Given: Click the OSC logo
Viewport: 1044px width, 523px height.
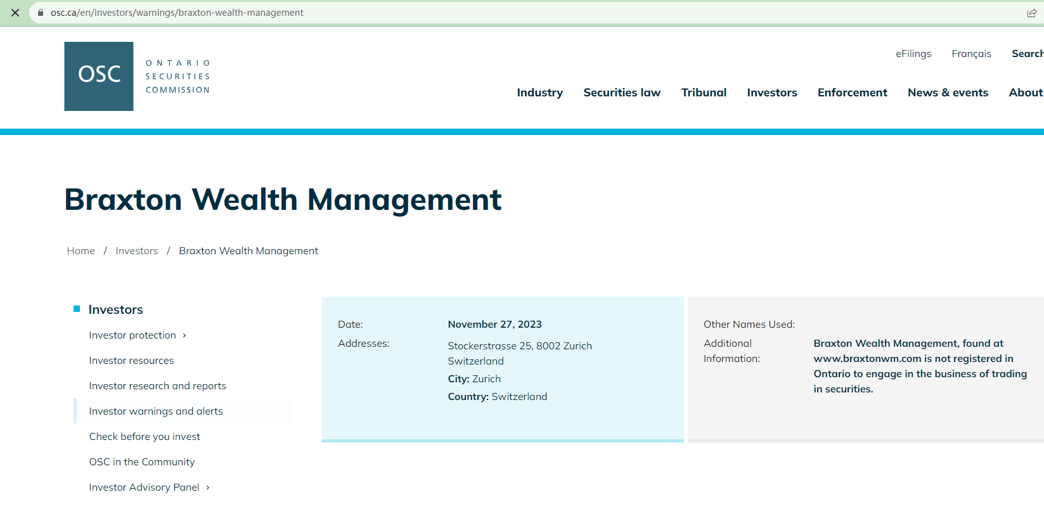Looking at the screenshot, I should (x=99, y=76).
